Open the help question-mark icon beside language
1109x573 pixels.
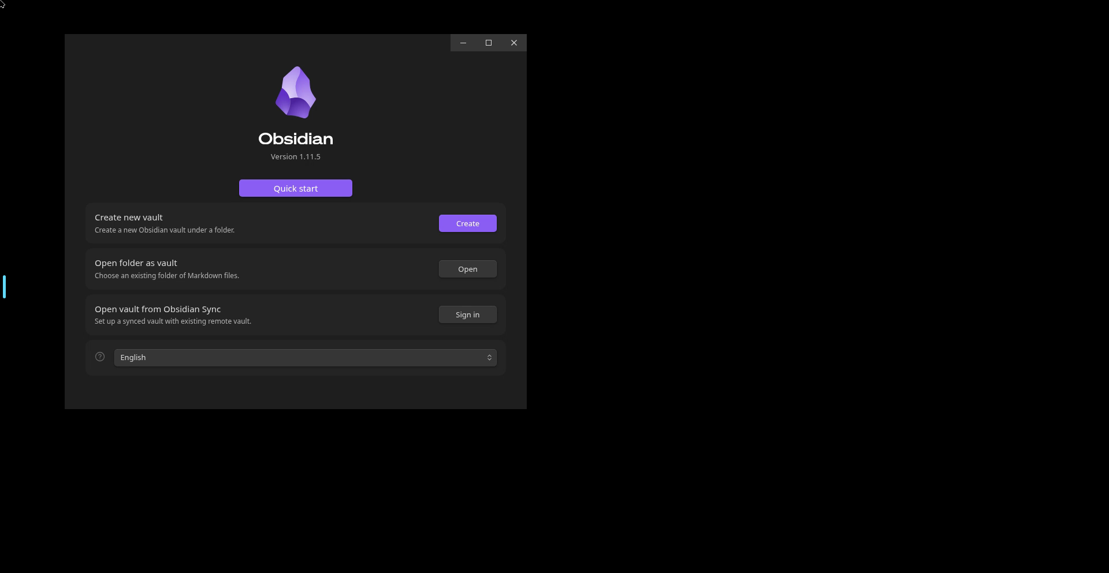tap(100, 357)
